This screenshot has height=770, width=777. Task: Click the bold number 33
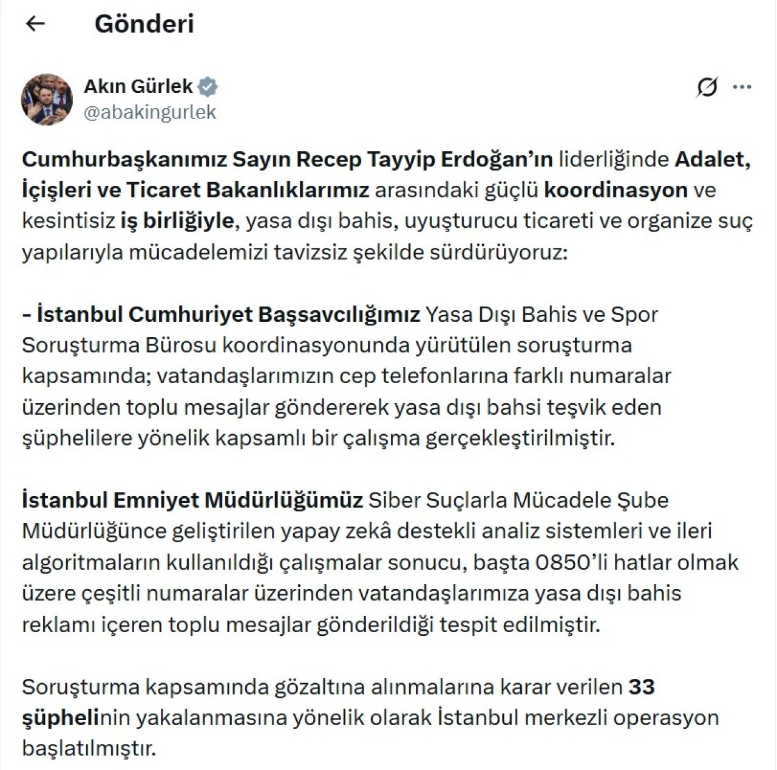(642, 687)
